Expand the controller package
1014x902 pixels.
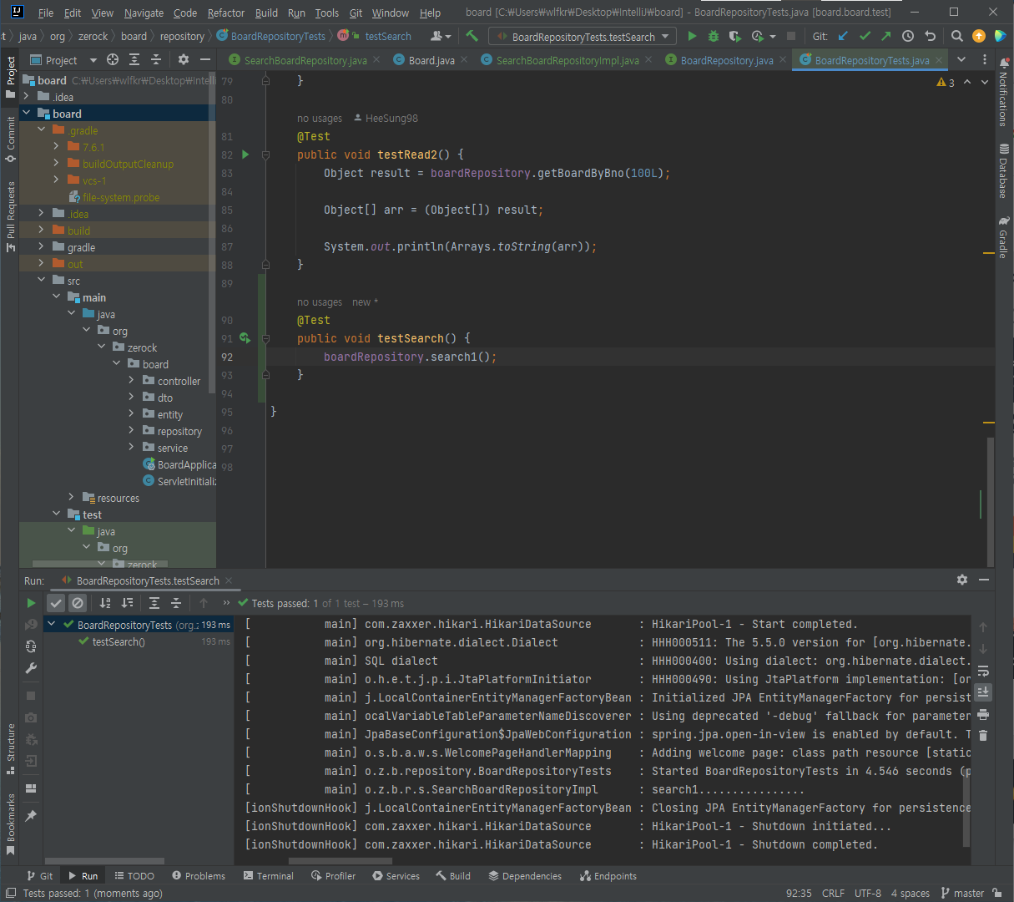coord(131,381)
